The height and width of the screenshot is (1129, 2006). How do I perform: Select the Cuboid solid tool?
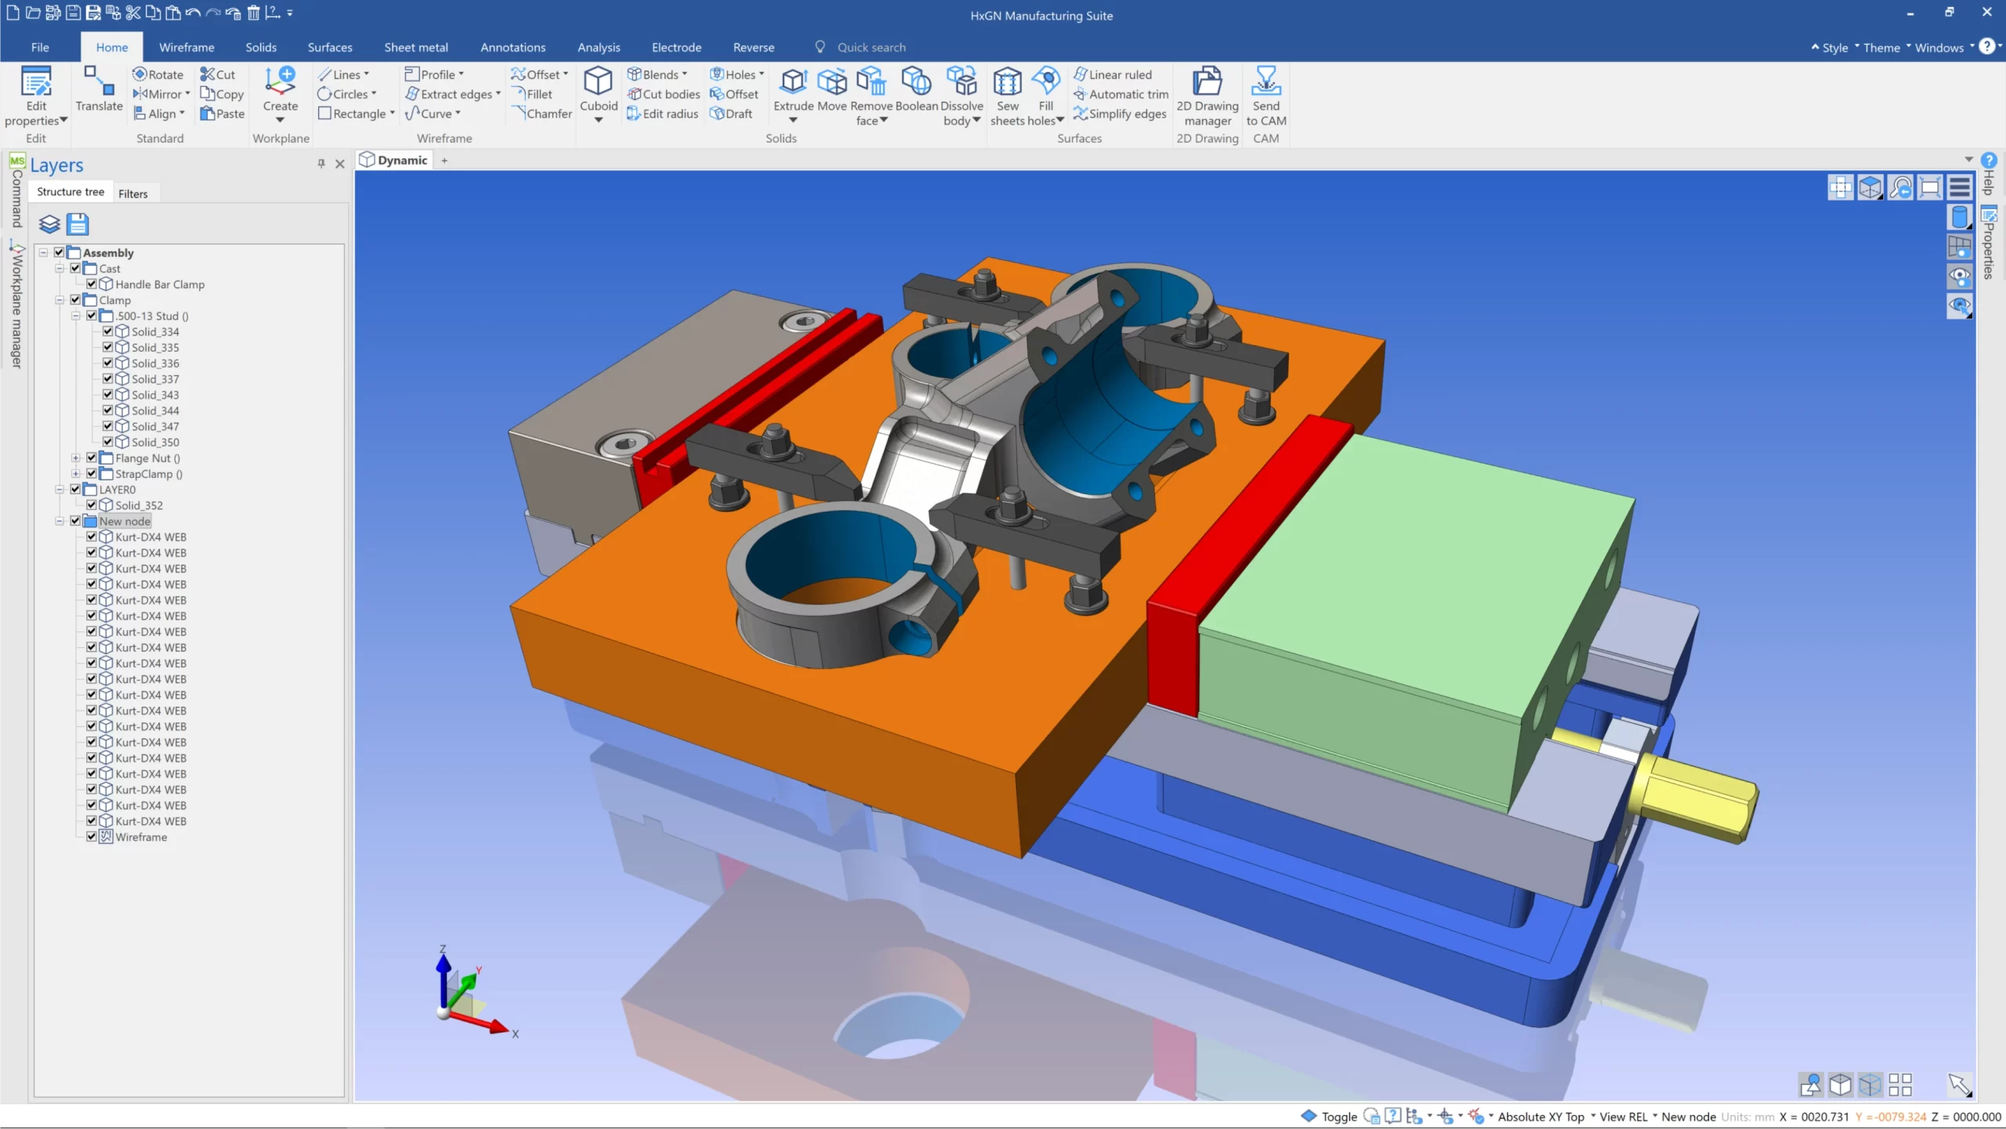tap(599, 94)
